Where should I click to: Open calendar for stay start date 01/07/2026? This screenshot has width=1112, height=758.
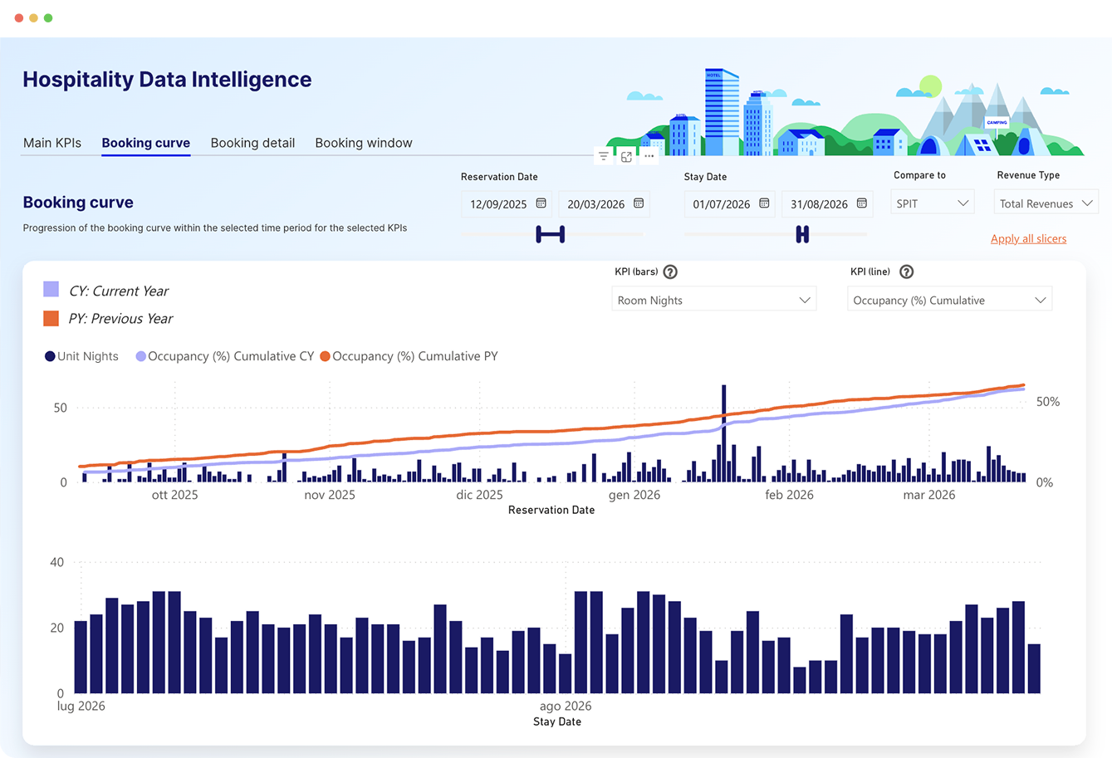tap(763, 203)
